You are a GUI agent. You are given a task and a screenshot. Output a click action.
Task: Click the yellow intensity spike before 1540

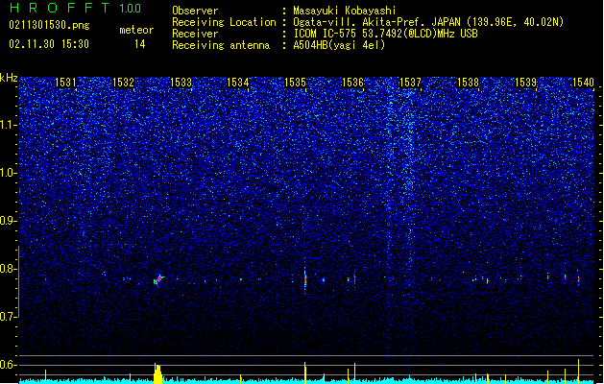578,372
